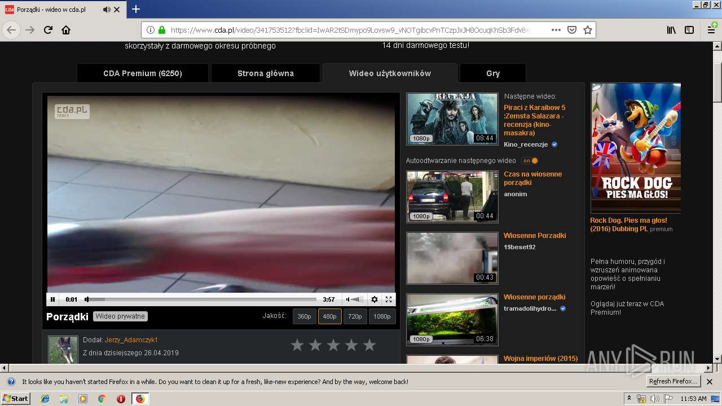Open the Strona główna tab
This screenshot has height=406, width=722.
(x=266, y=73)
